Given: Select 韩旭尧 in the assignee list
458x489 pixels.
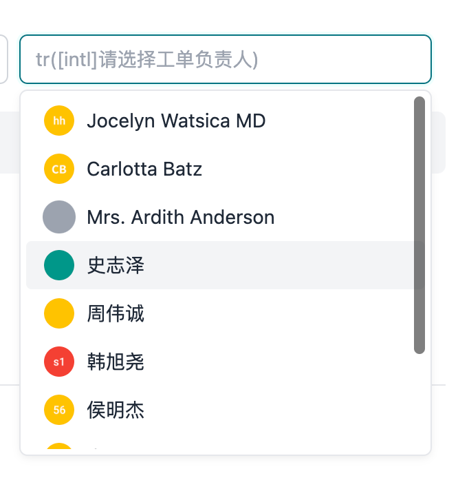Looking at the screenshot, I should point(116,362).
